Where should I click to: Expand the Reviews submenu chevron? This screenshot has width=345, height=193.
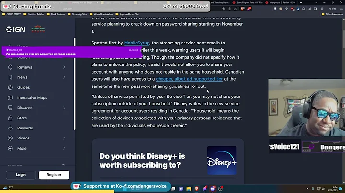64,67
